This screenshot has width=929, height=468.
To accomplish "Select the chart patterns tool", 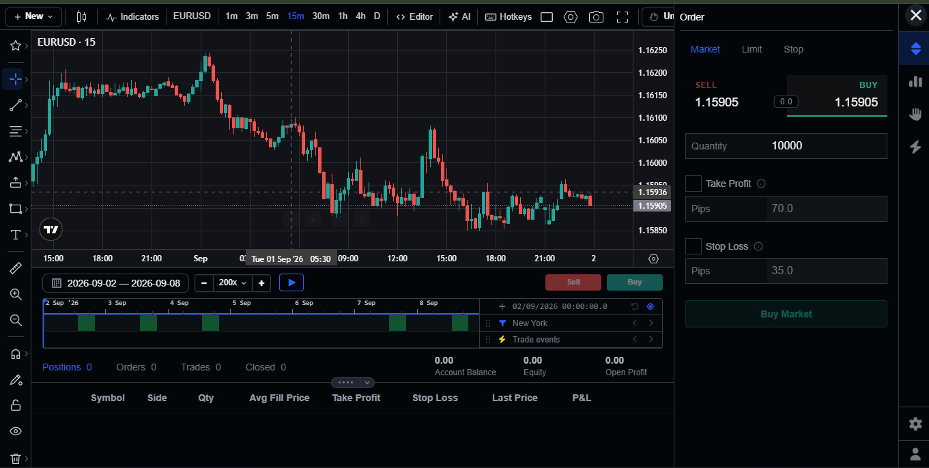I will point(15,156).
